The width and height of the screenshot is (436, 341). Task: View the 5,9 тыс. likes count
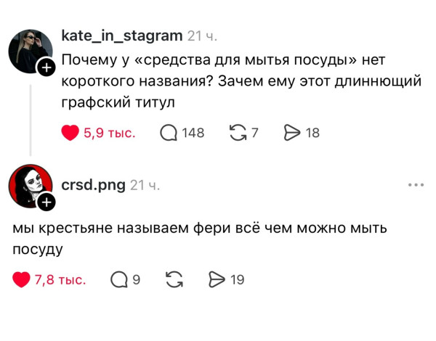pos(109,133)
